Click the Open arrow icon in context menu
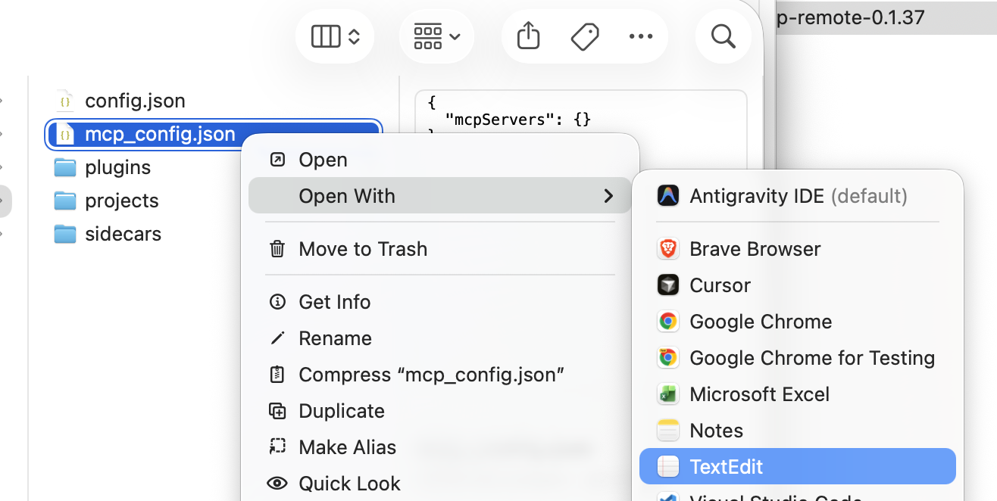 (x=277, y=160)
